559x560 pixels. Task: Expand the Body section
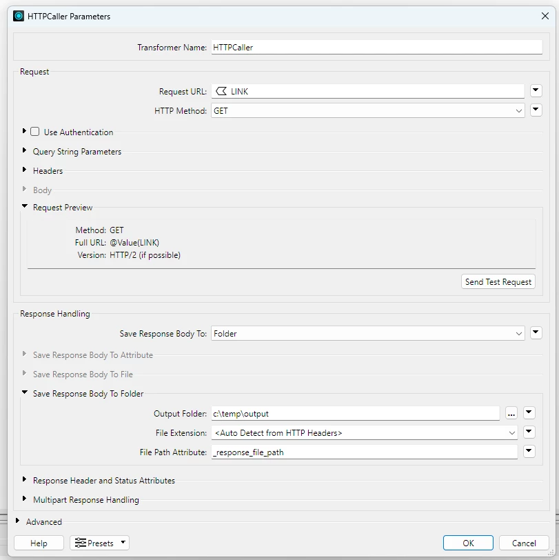click(x=24, y=189)
